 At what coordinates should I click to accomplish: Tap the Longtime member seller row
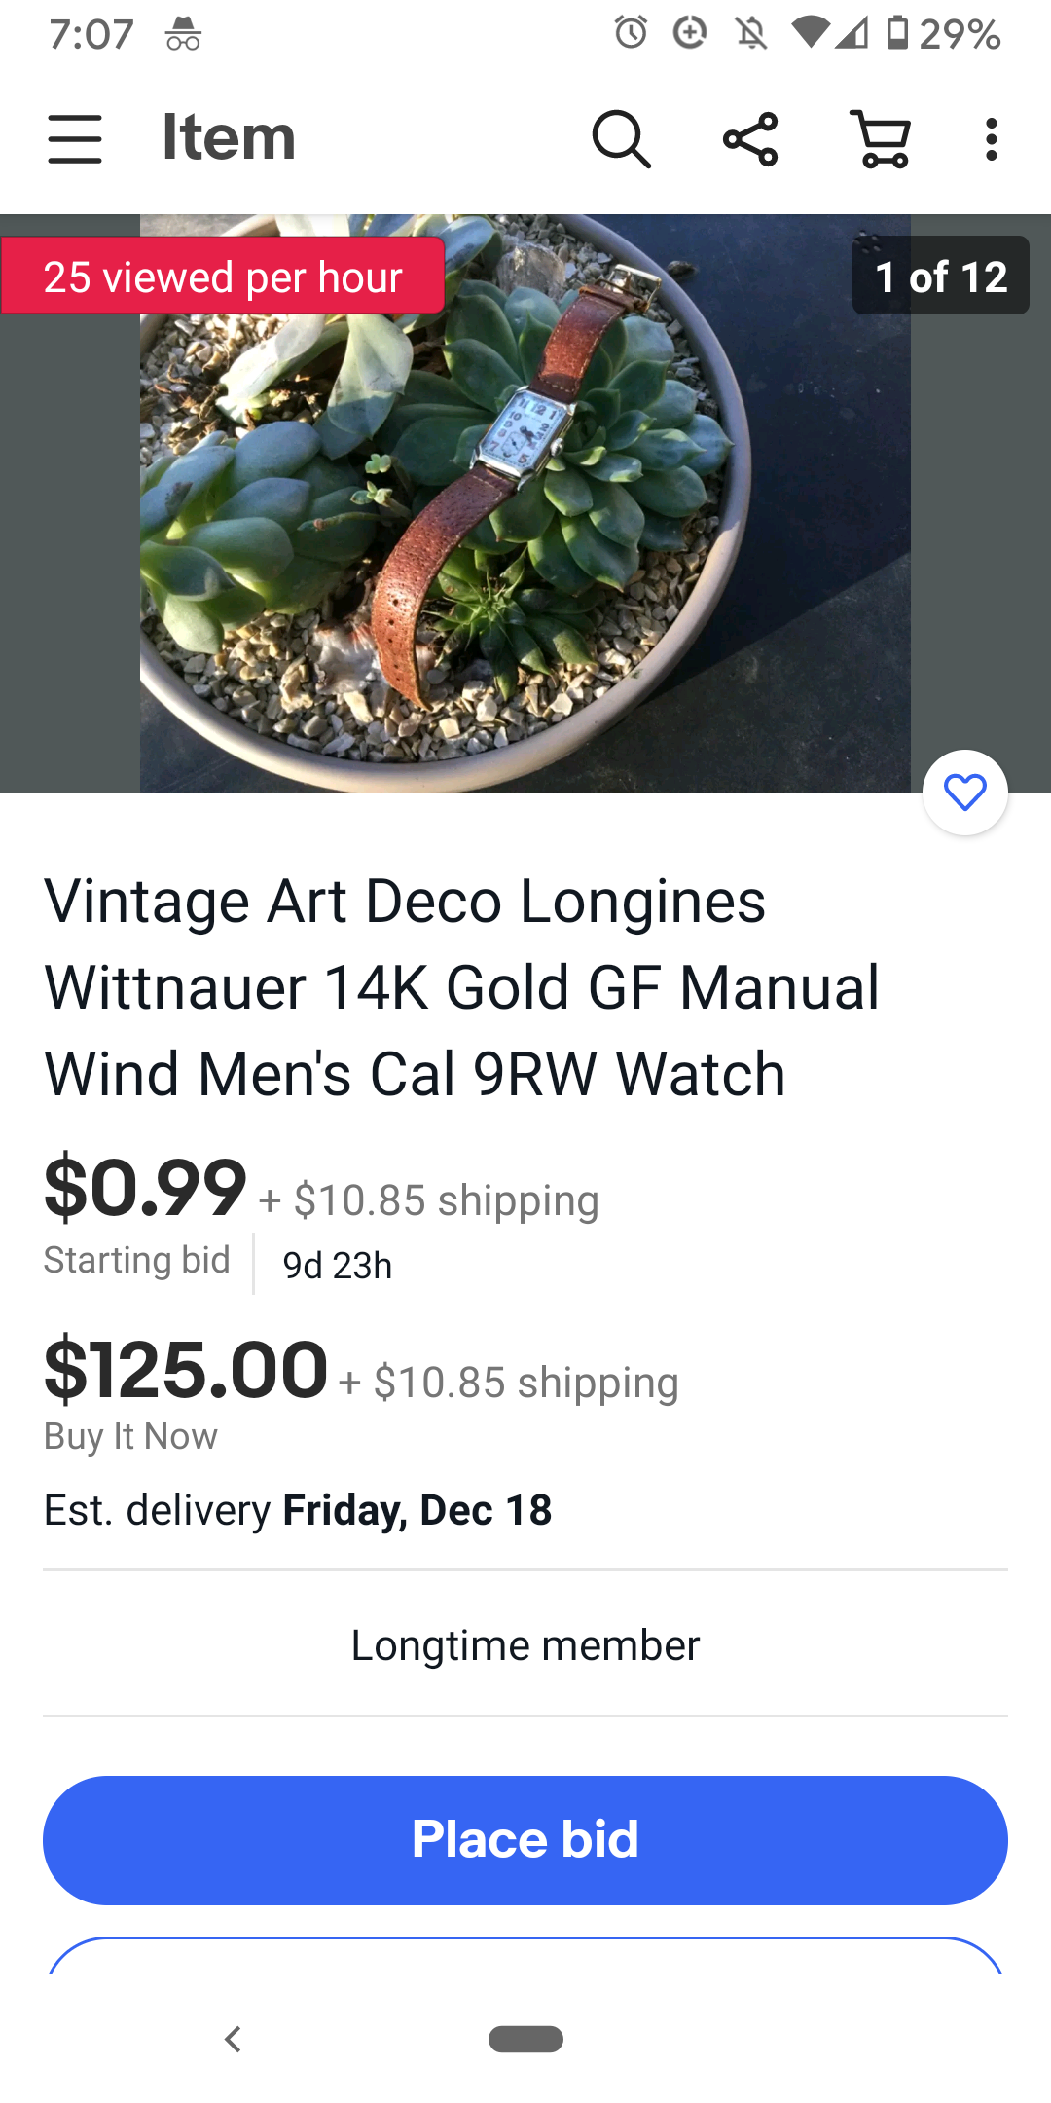click(525, 1645)
